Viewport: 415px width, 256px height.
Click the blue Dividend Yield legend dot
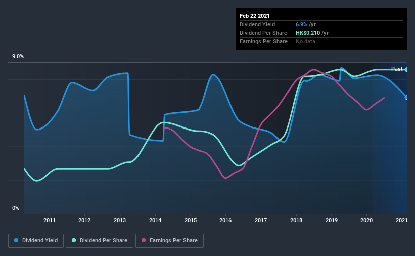[16, 240]
